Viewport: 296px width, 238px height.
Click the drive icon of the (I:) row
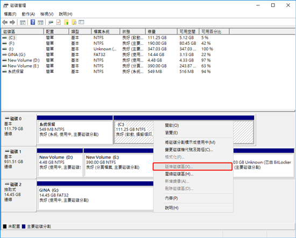[4, 49]
